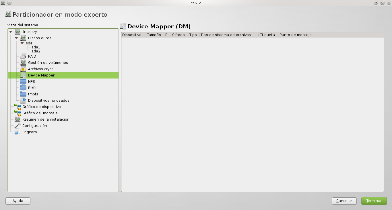This screenshot has height=210, width=392.
Task: Open Resumen de la instalación
Action: point(46,119)
